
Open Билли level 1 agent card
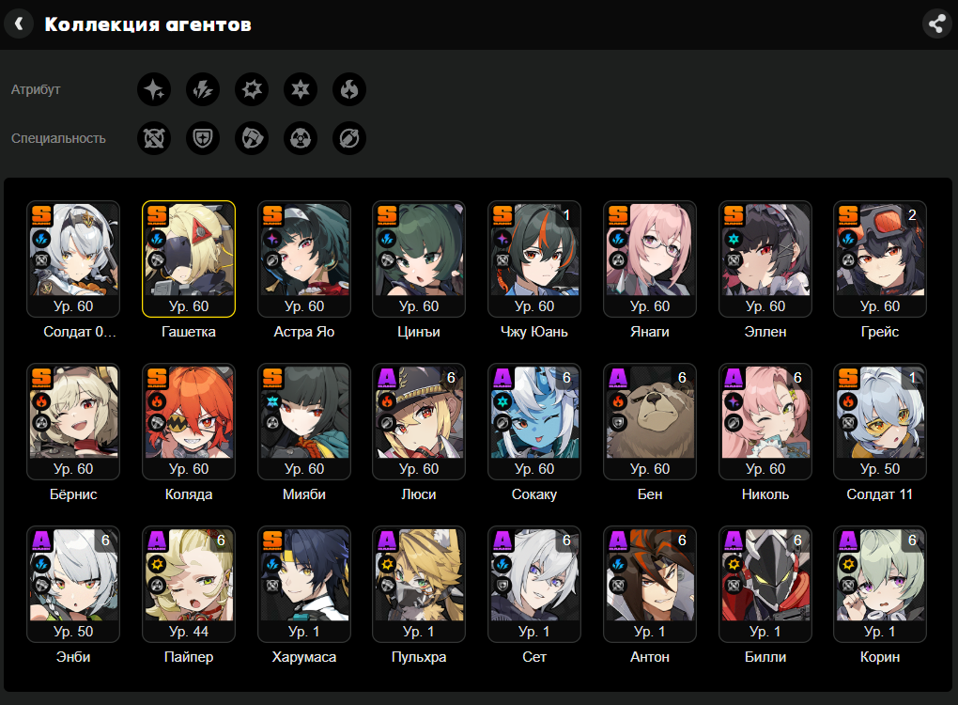click(x=765, y=585)
